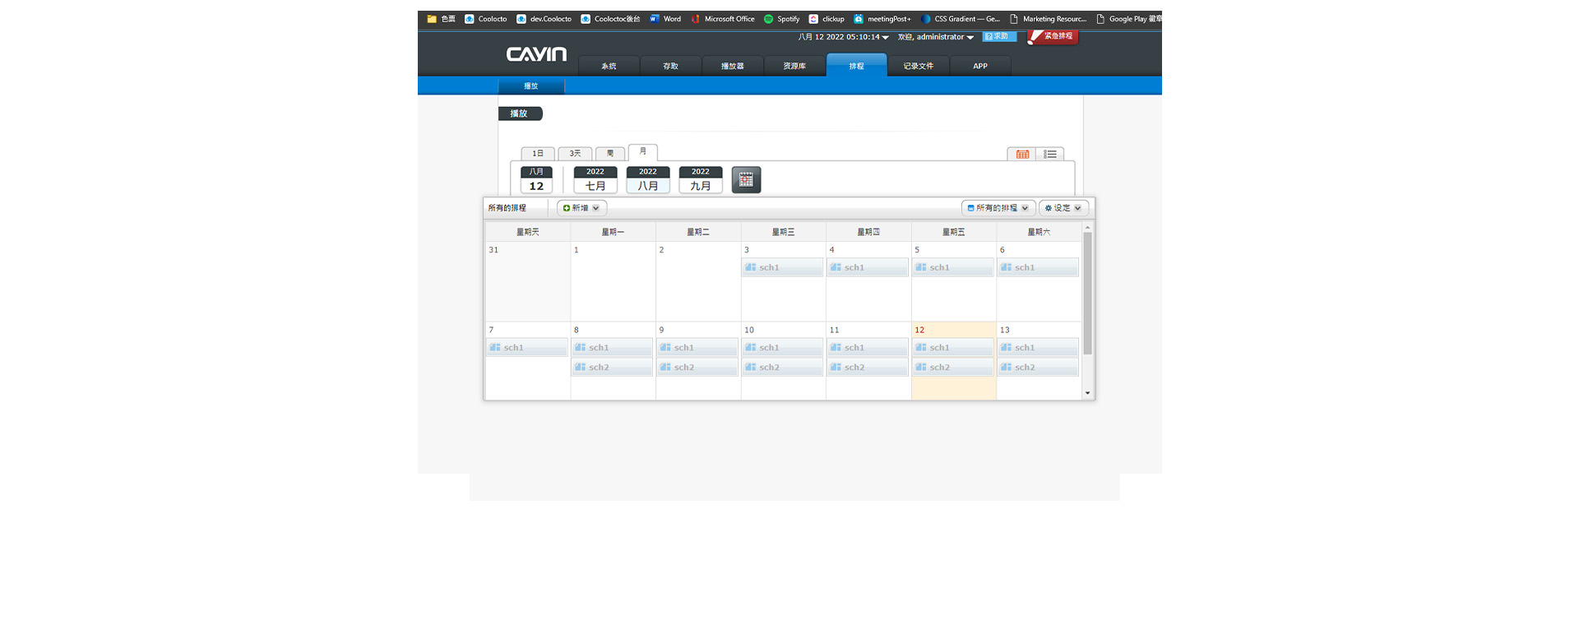
Task: Open the Google Play bookmark
Action: [x=1128, y=19]
